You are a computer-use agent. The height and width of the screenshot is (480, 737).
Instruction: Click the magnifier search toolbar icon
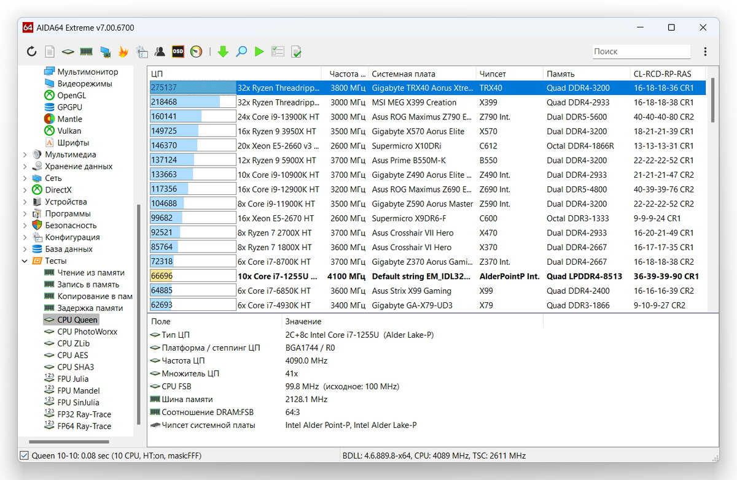241,52
